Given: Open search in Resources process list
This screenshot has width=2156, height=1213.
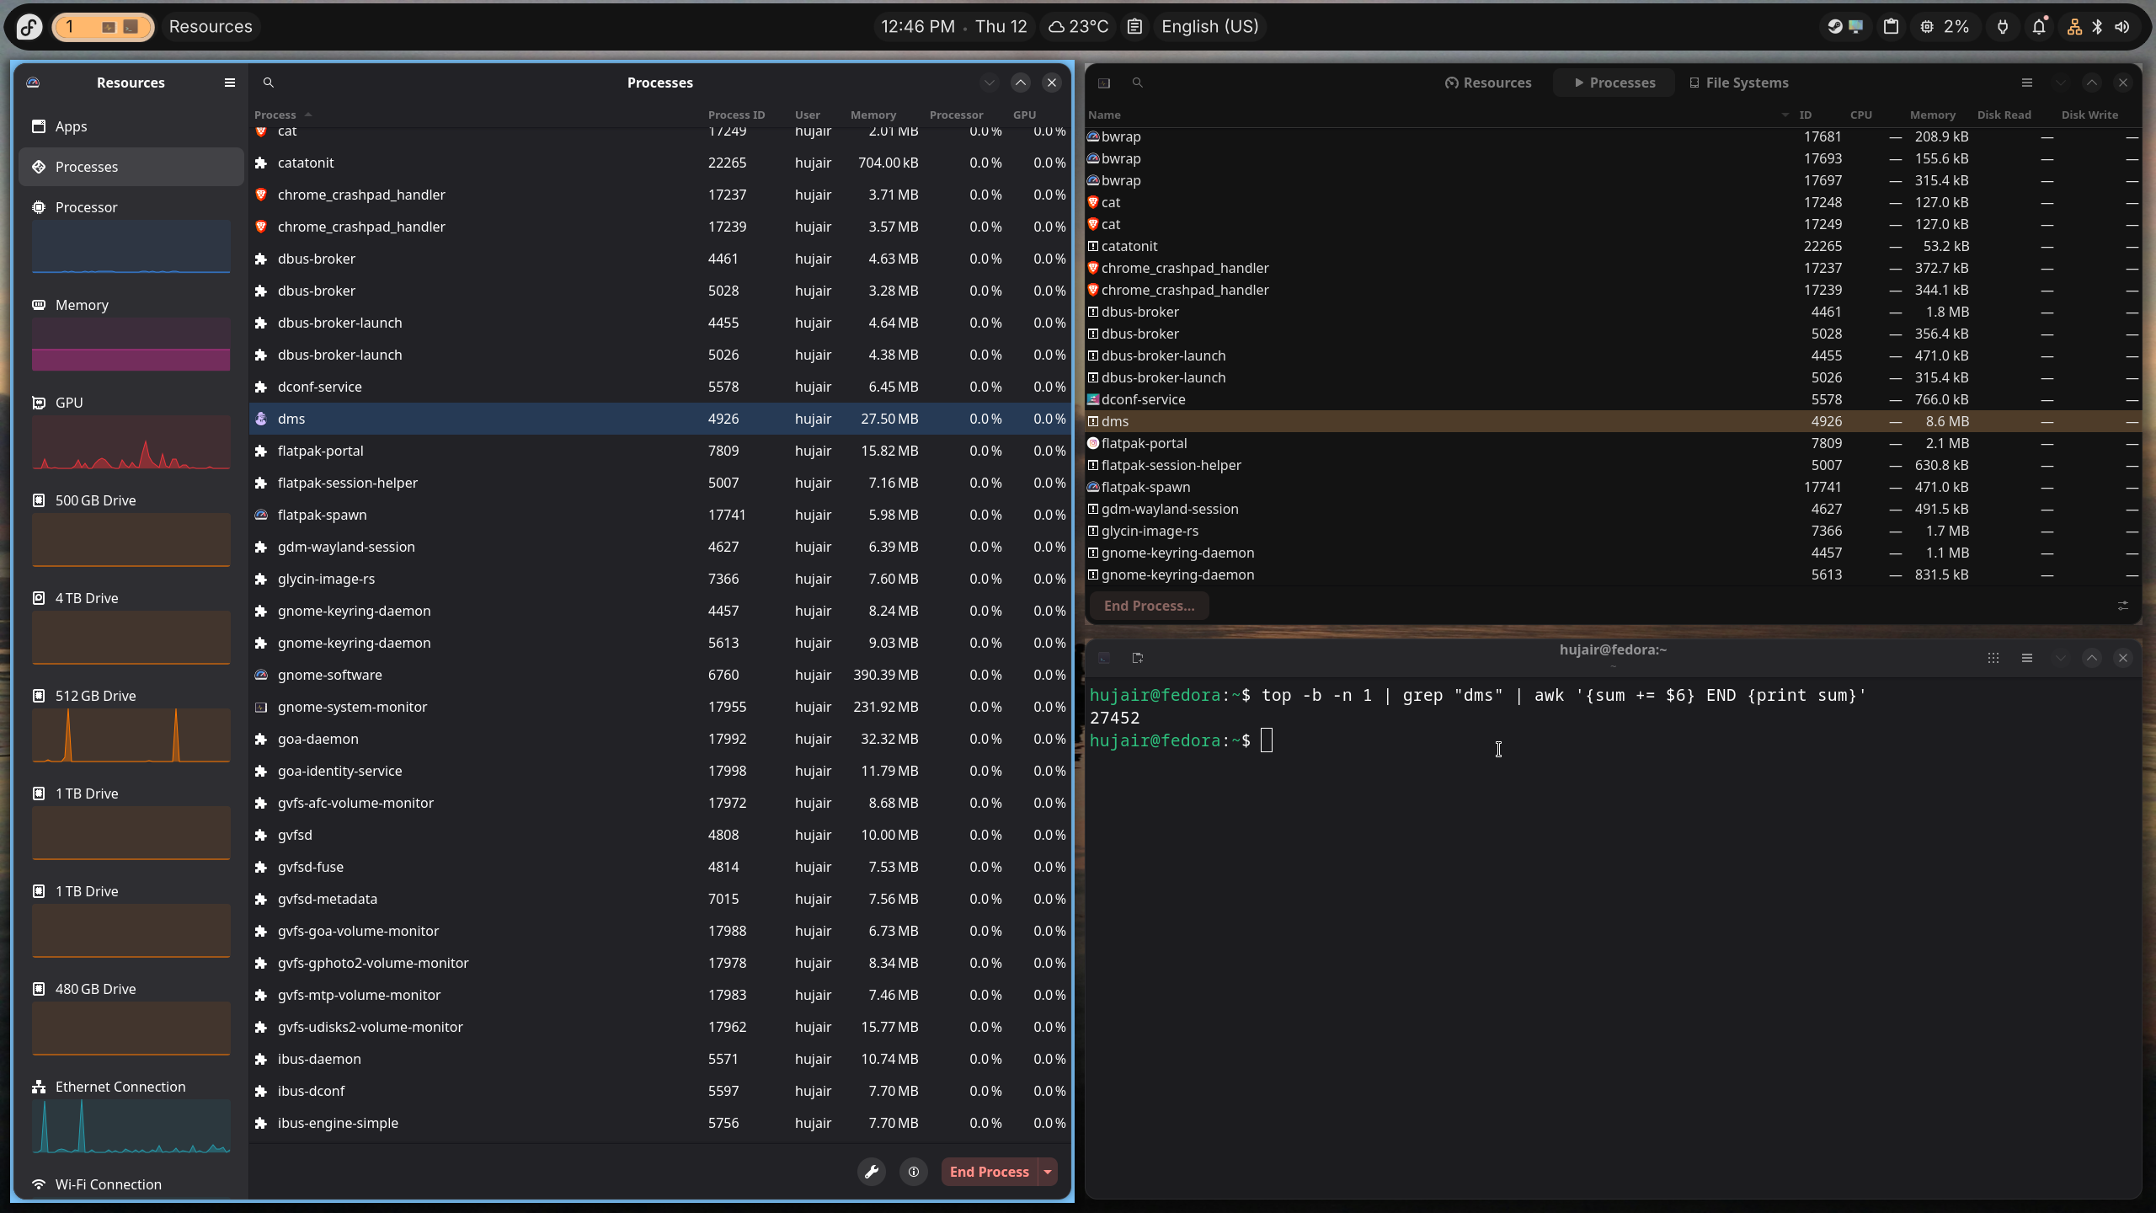Looking at the screenshot, I should point(269,83).
